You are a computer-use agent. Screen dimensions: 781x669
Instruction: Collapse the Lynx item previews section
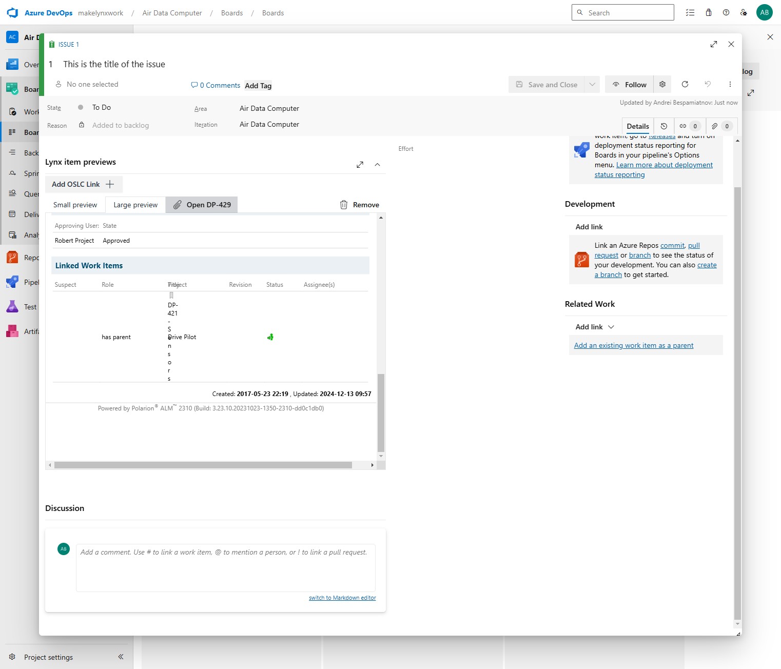pos(378,165)
